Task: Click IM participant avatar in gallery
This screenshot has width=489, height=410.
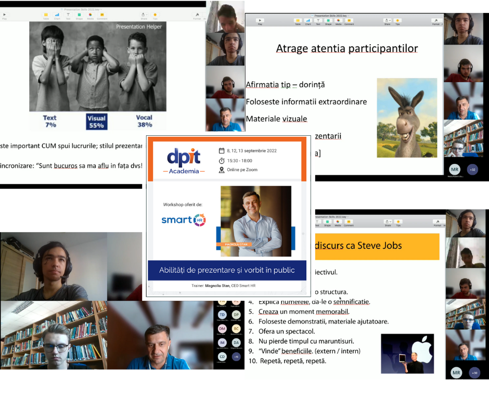Action: pyautogui.click(x=222, y=342)
